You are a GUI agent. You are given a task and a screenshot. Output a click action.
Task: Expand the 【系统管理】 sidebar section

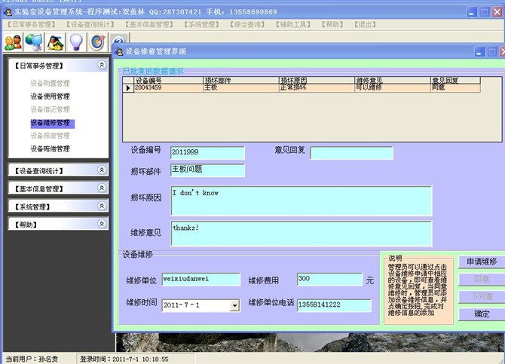point(102,206)
